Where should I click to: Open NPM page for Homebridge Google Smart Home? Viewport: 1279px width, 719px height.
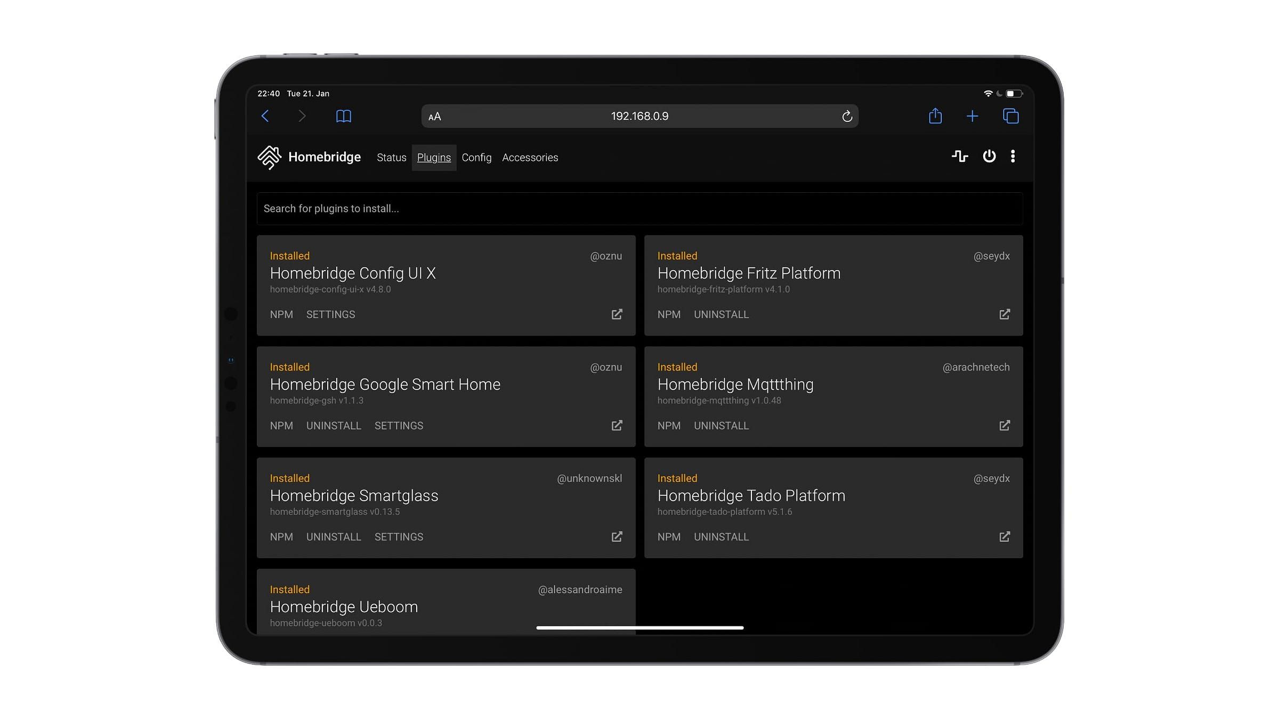(x=281, y=426)
